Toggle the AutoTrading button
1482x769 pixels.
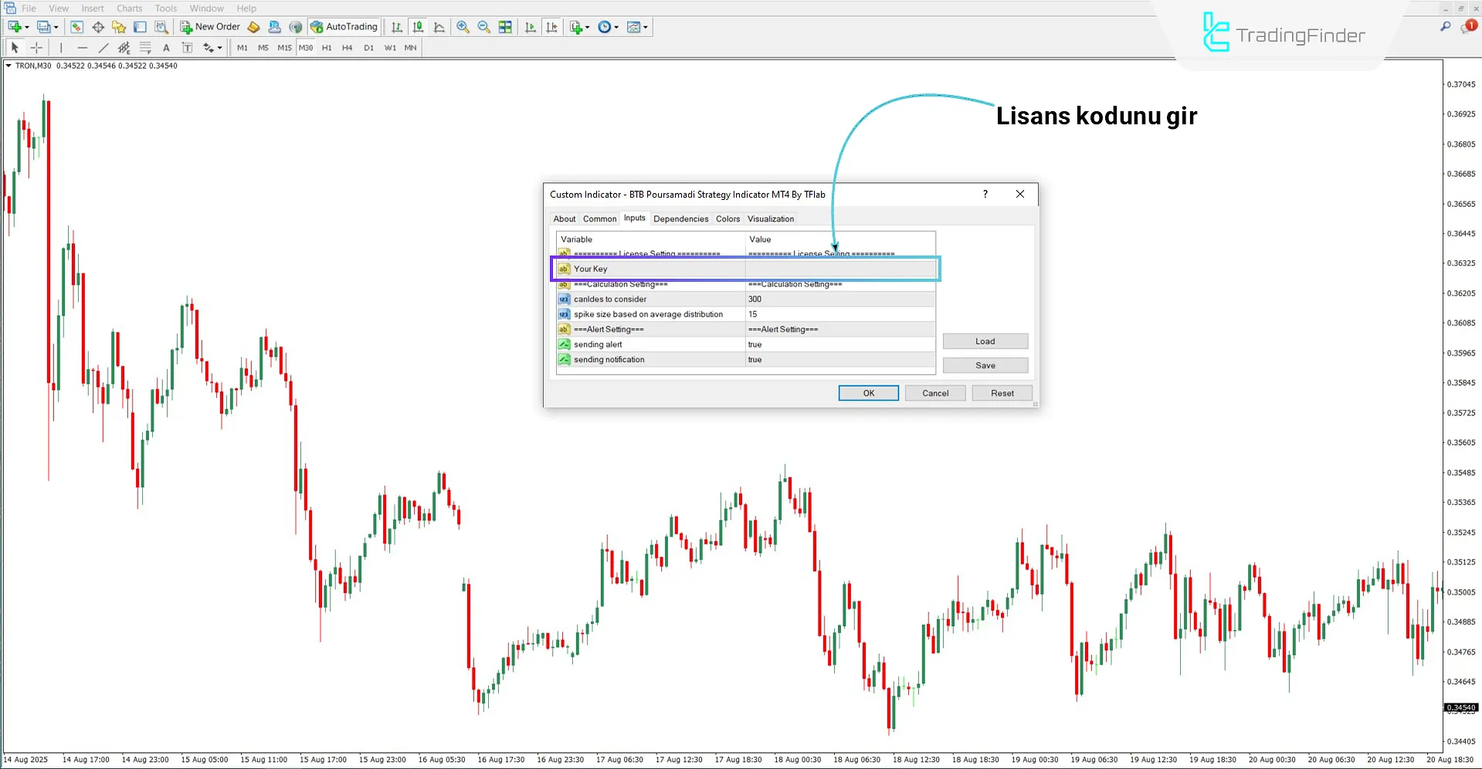(x=344, y=27)
